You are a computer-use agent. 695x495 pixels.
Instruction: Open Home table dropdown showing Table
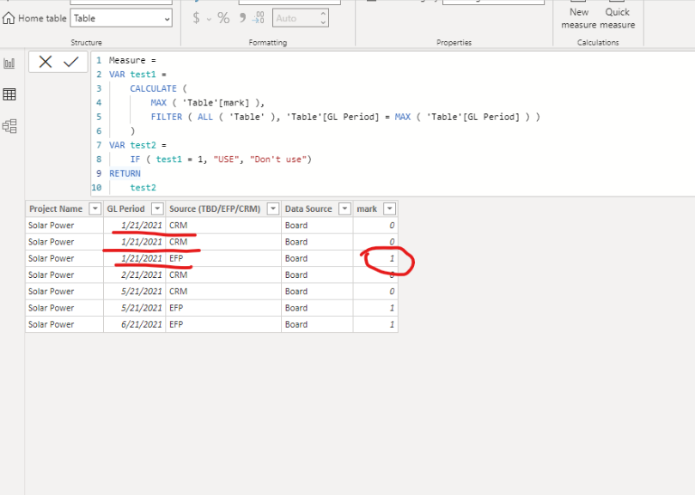point(121,19)
